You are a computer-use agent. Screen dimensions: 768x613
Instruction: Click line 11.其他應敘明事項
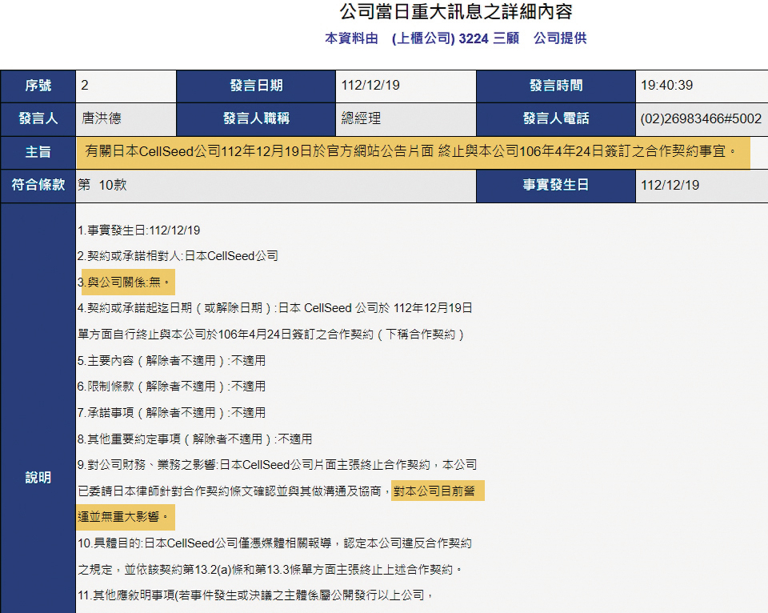pyautogui.click(x=256, y=595)
